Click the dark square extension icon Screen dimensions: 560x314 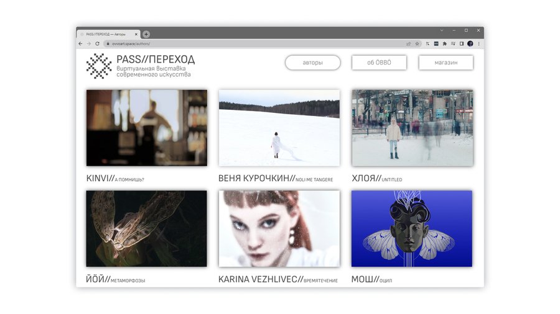click(436, 44)
